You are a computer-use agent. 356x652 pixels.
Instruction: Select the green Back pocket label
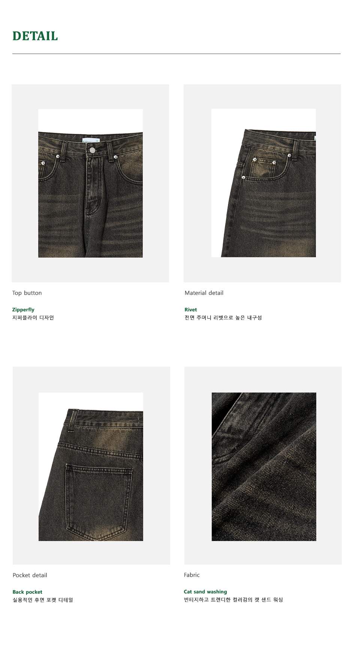(27, 592)
